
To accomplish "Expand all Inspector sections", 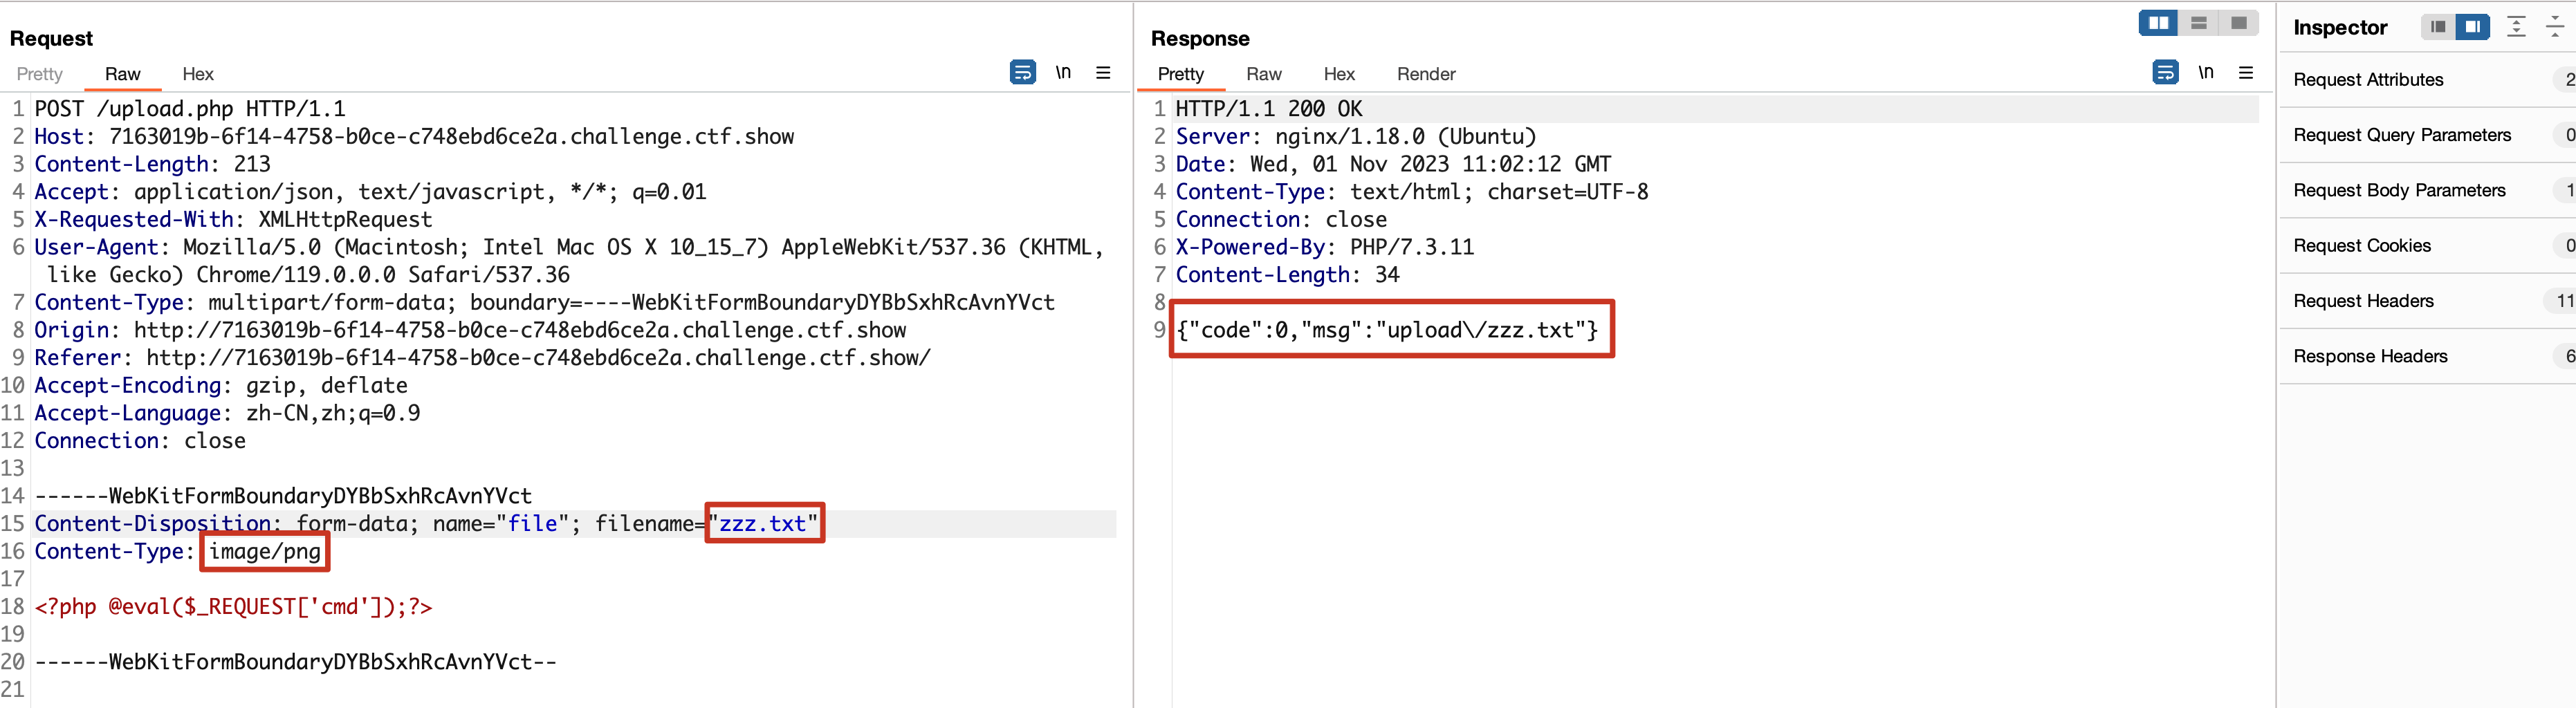I will 2516,27.
